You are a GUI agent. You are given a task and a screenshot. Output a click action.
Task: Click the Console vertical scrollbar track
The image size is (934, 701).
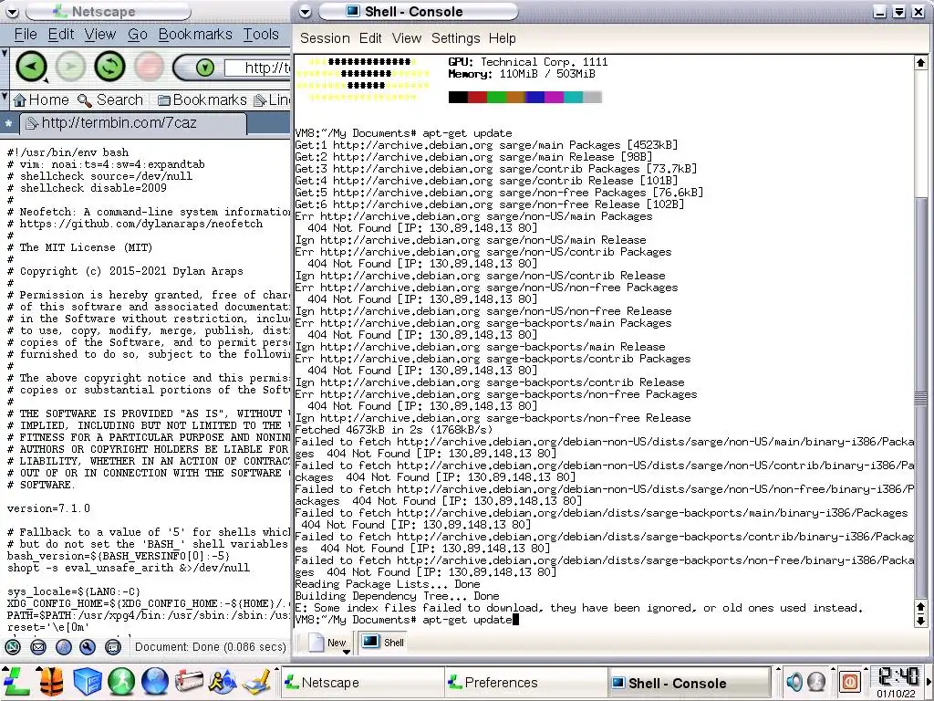coord(920,335)
